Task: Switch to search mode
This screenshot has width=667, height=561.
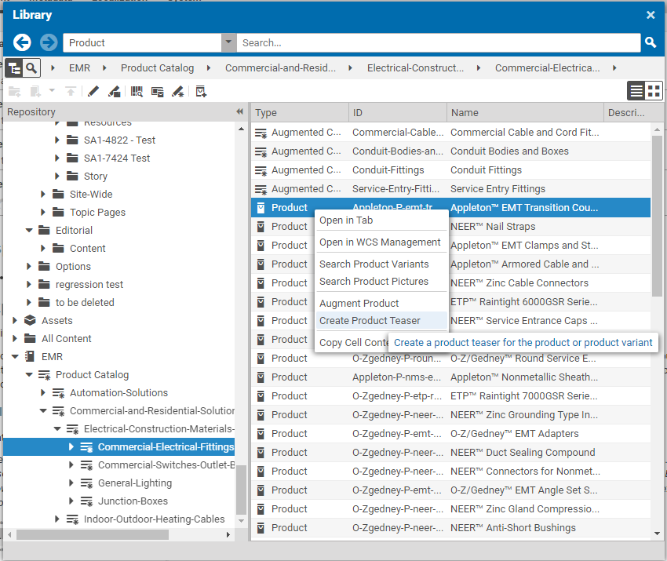Action: tap(31, 68)
